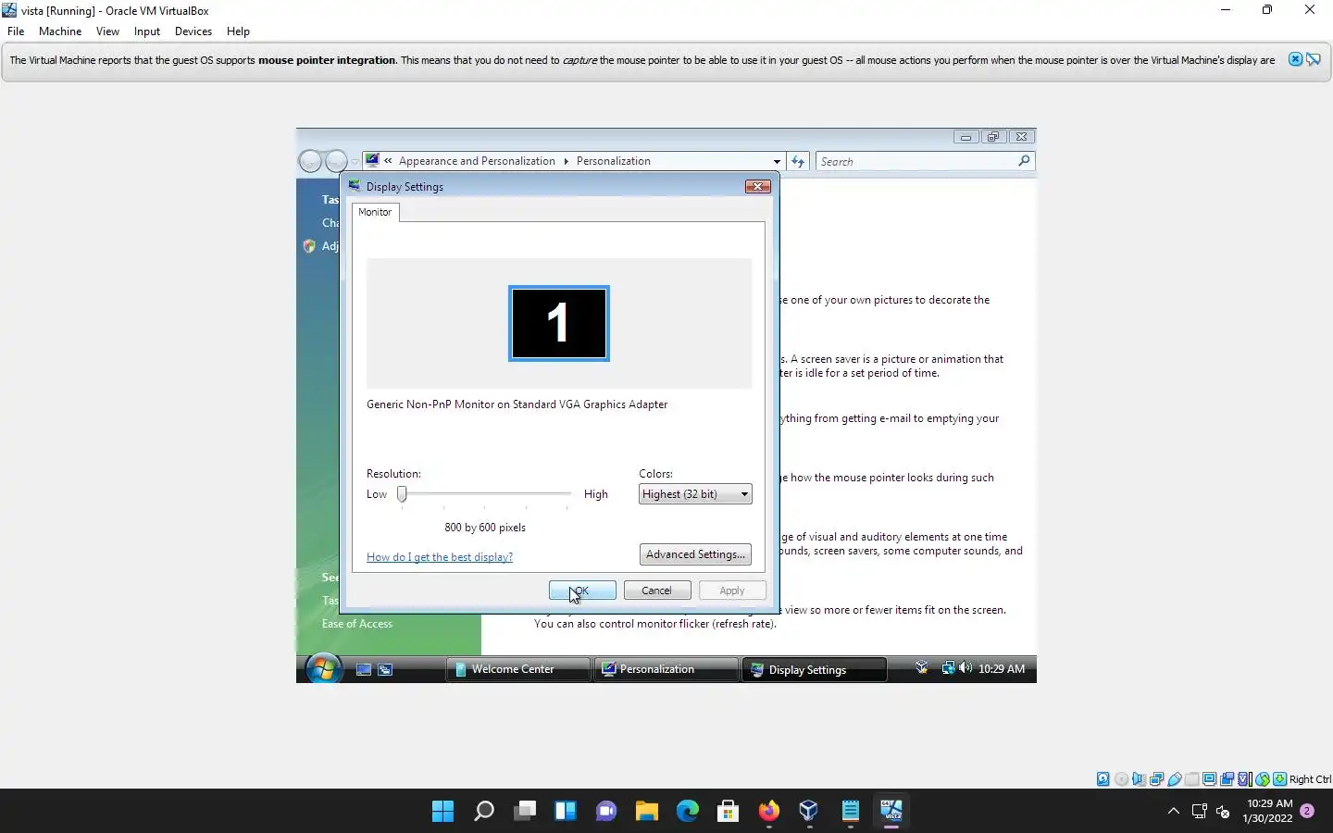1333x833 pixels.
Task: Close the Display Settings dialog
Action: [x=758, y=186]
